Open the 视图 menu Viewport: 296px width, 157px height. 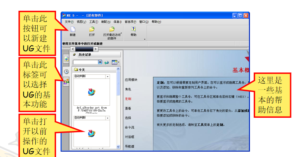[81, 22]
